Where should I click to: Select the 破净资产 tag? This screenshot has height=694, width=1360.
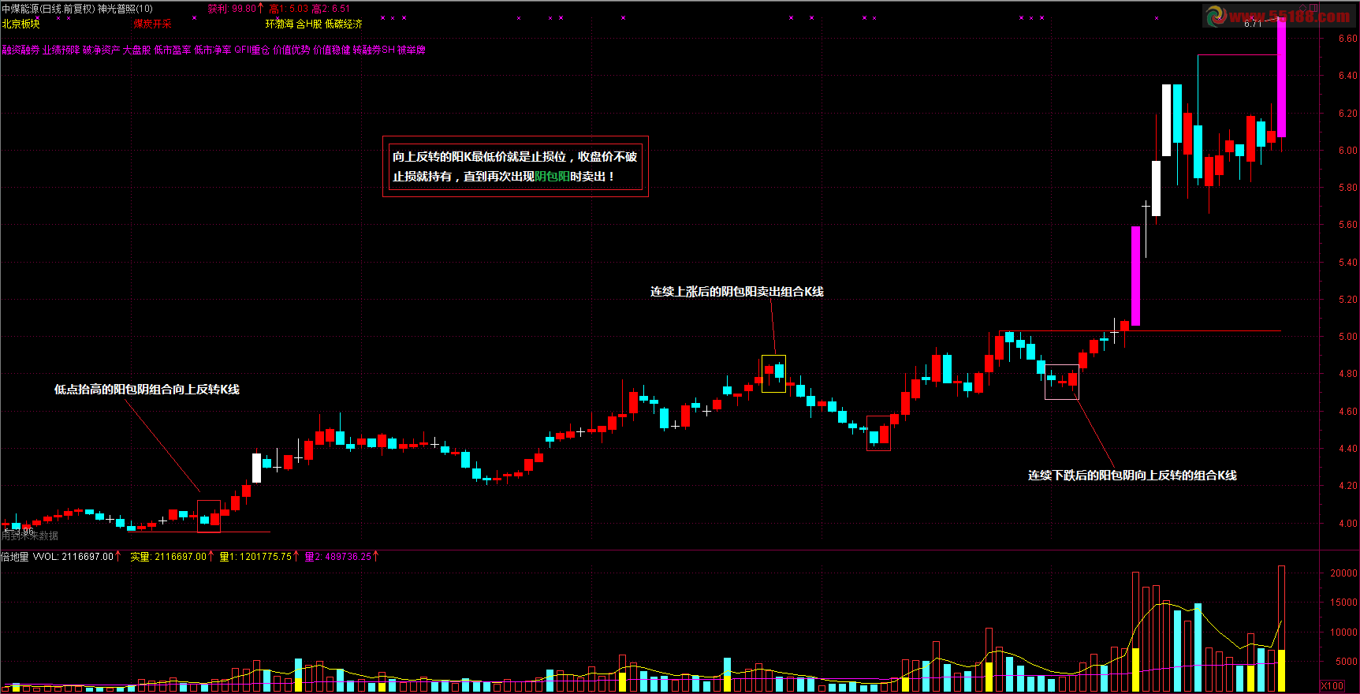(x=101, y=50)
